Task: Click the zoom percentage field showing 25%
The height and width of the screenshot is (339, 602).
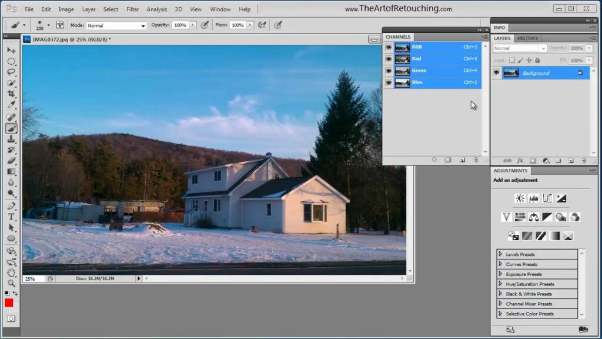Action: click(33, 279)
